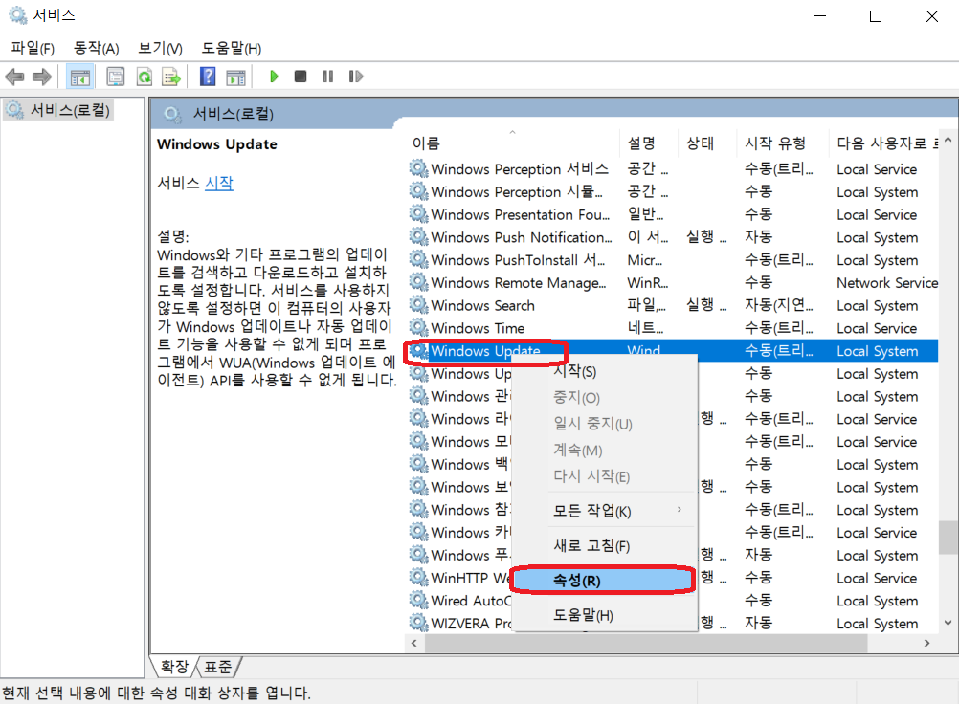
Task: Choose 도움말(H) in the context menu
Action: (604, 615)
